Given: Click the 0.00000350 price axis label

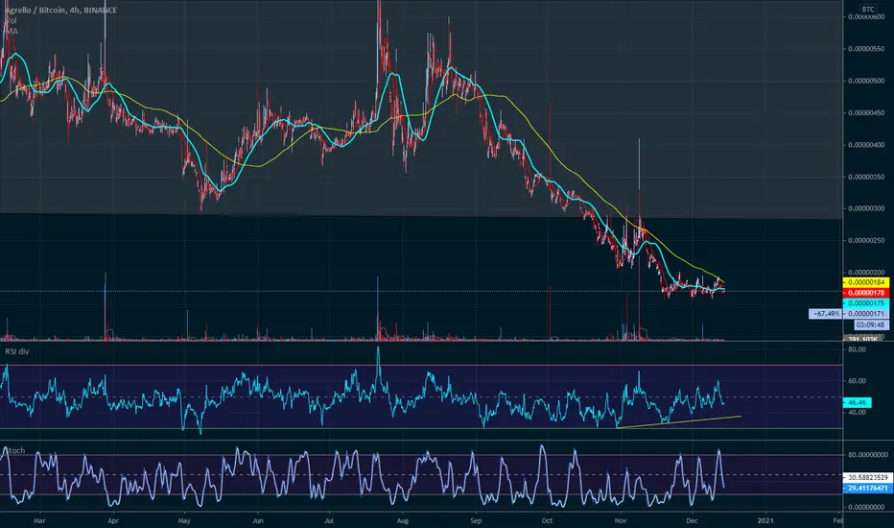Looking at the screenshot, I should [866, 177].
